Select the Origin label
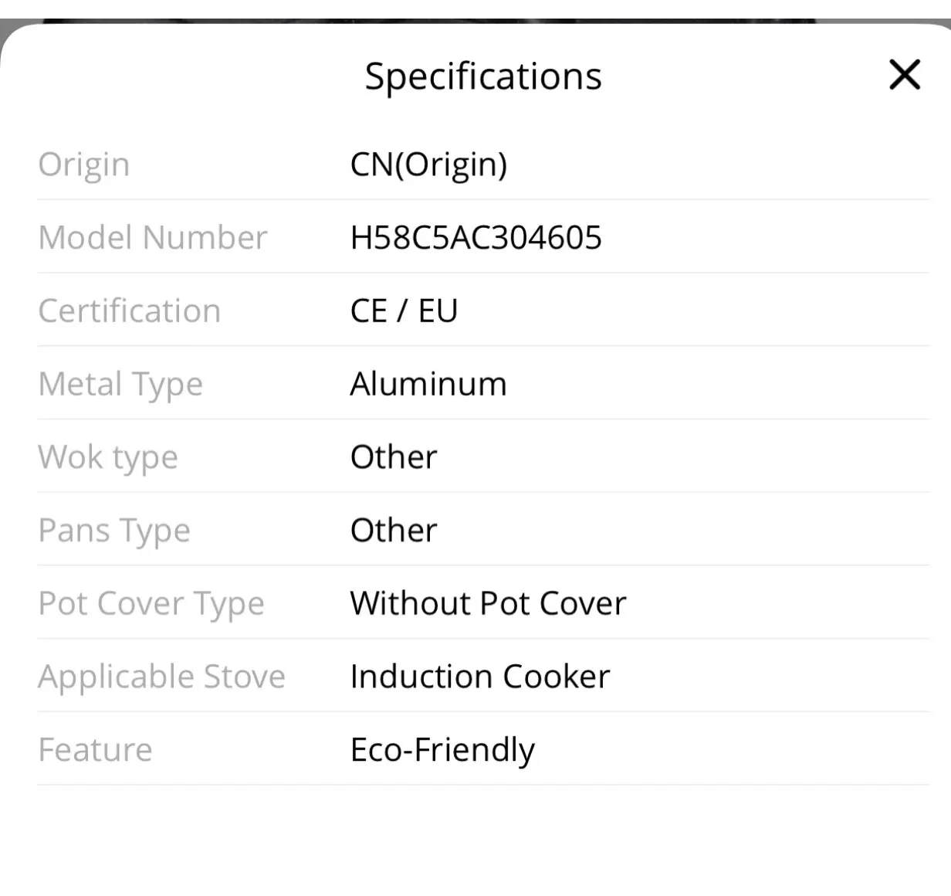The image size is (951, 896). point(84,165)
